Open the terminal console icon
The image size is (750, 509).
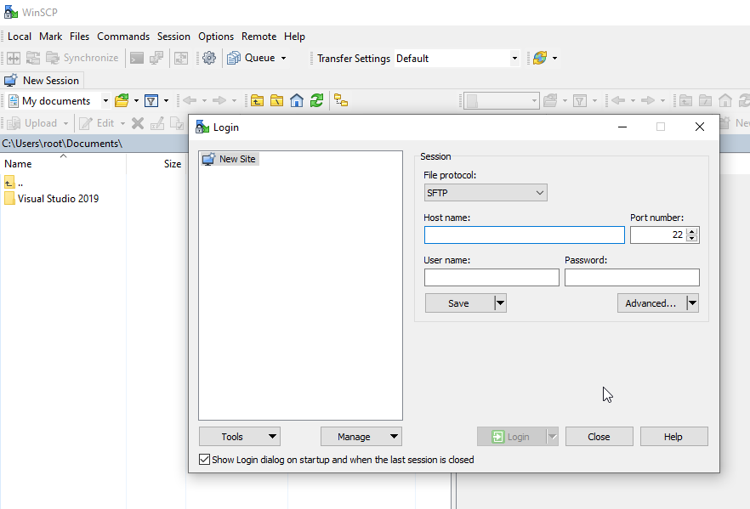click(137, 59)
